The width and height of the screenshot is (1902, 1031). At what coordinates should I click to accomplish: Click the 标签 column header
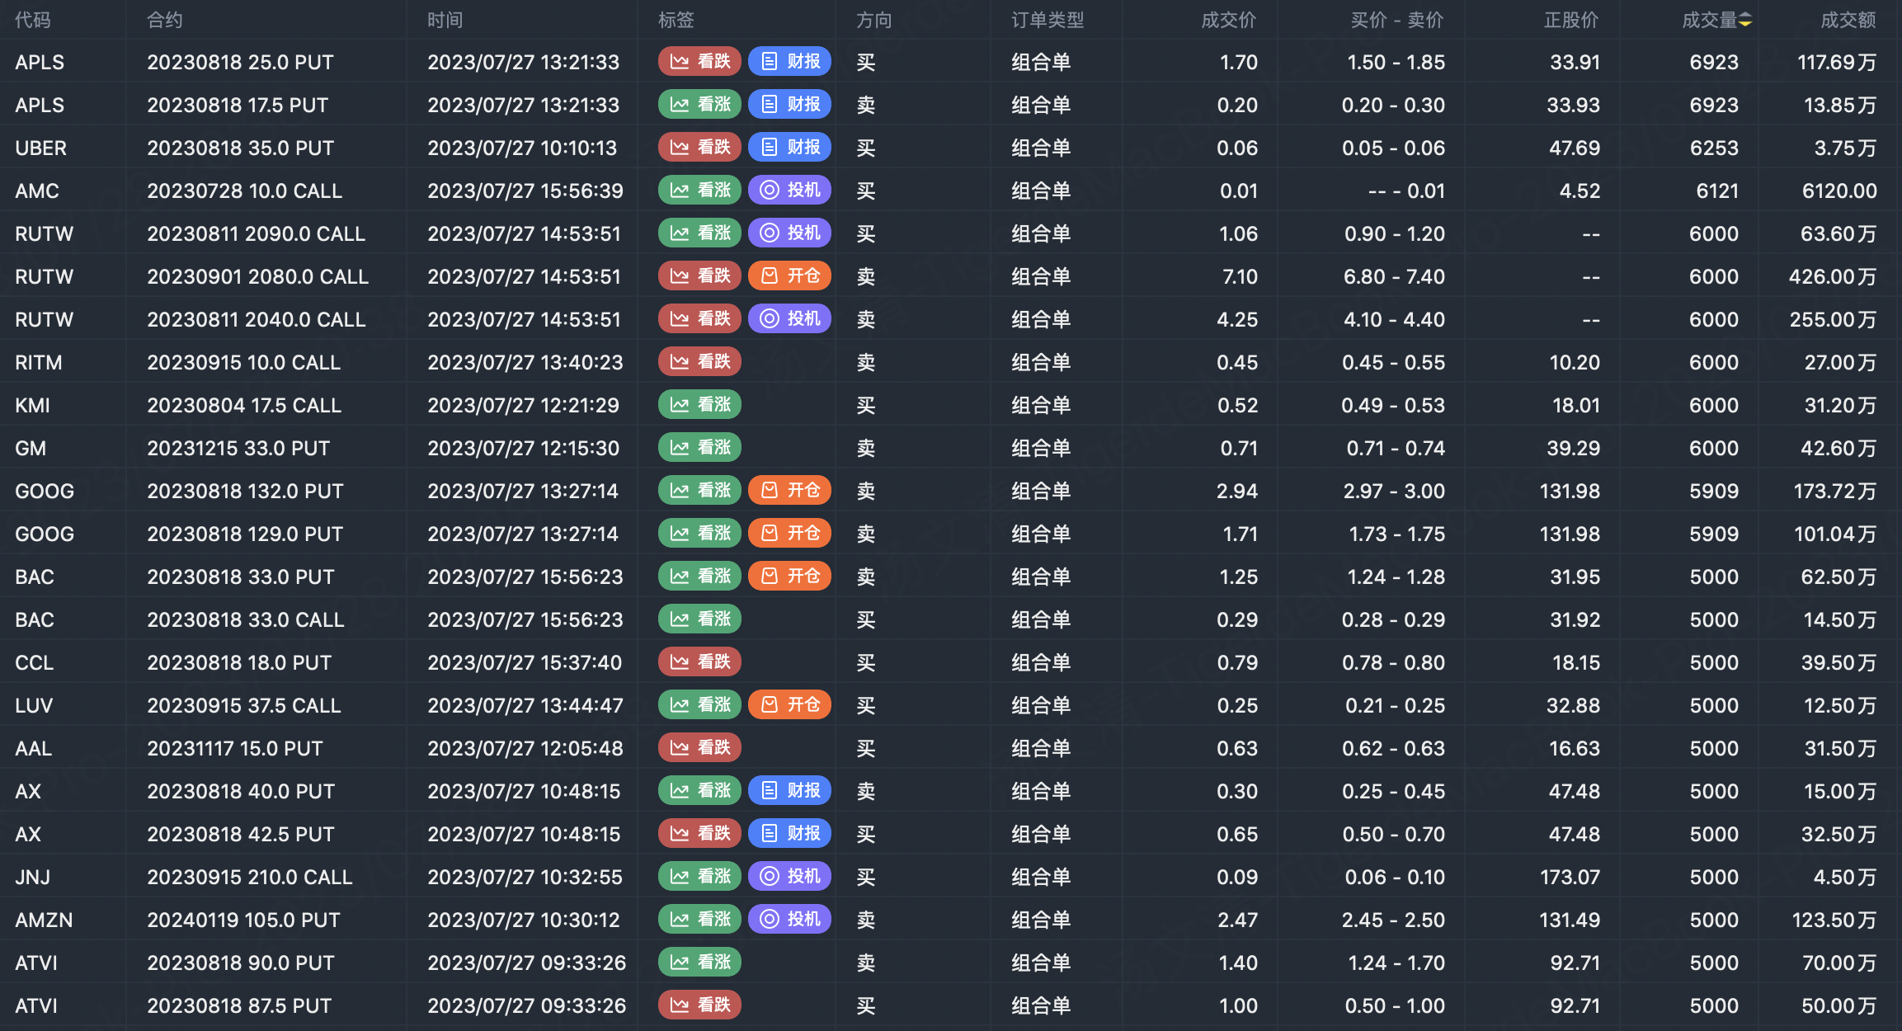tap(676, 20)
